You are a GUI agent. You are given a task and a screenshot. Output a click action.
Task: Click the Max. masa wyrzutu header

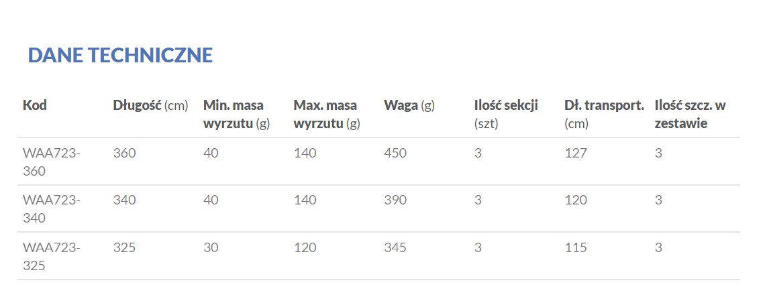[x=327, y=114]
